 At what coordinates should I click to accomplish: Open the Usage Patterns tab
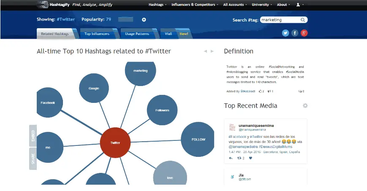tap(138, 34)
